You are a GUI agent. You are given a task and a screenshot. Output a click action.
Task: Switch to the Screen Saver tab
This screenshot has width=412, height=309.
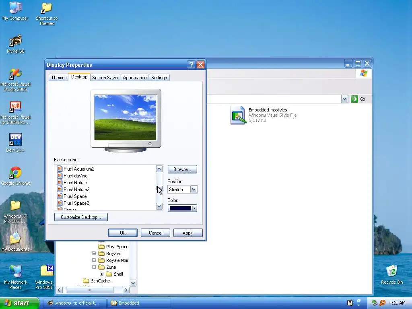click(105, 78)
